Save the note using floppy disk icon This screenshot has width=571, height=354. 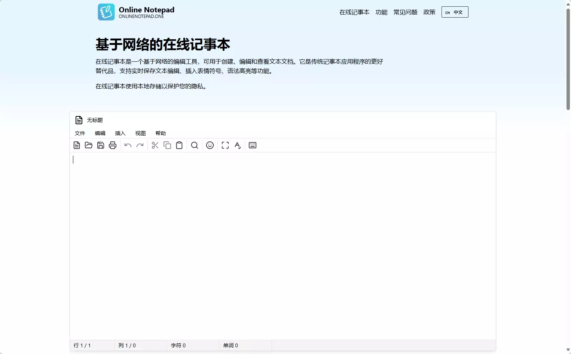click(x=101, y=145)
